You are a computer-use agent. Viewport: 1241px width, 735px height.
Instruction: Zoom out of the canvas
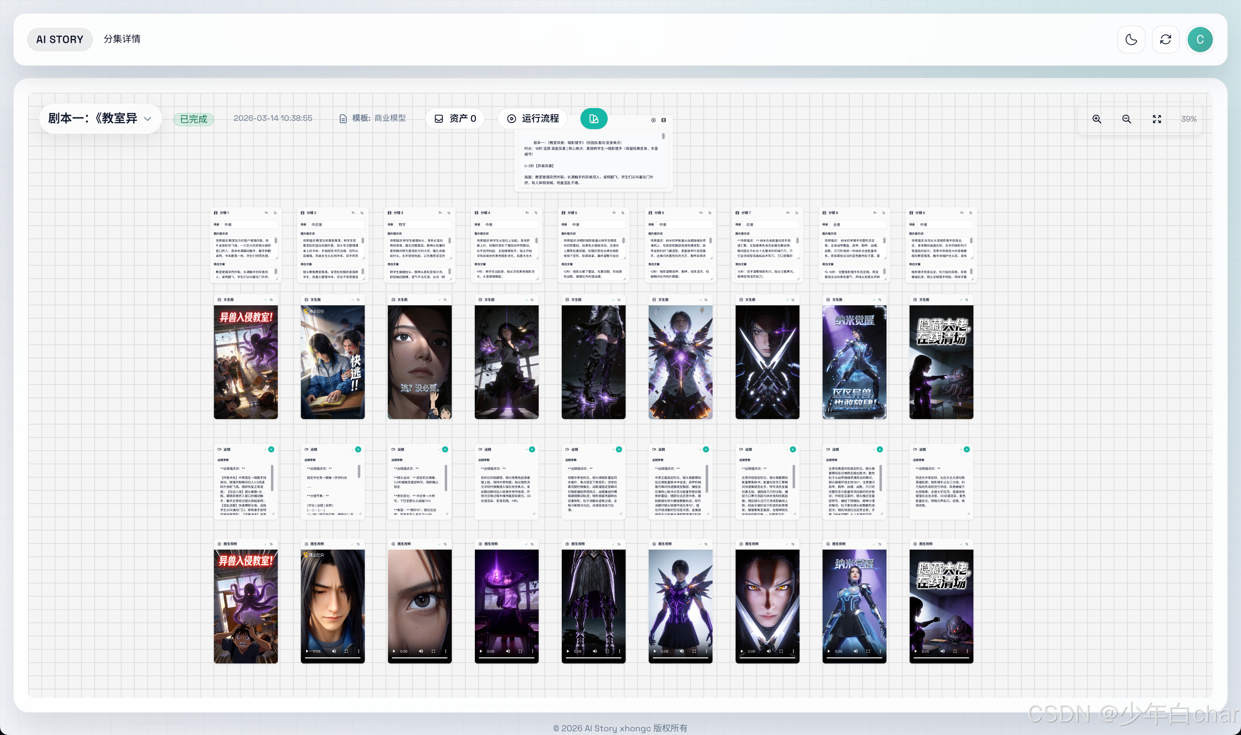click(x=1127, y=119)
